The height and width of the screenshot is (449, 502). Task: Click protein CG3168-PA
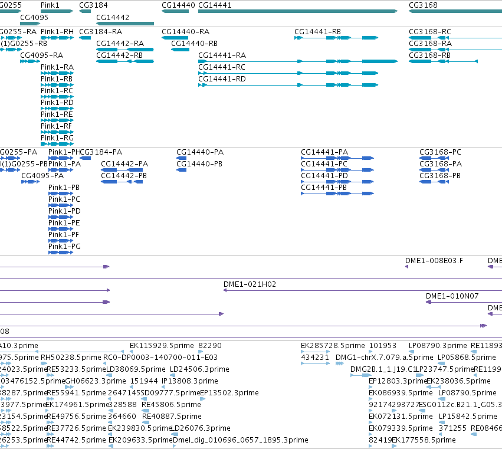point(434,170)
